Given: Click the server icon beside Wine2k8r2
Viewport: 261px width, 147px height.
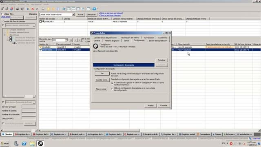Looking at the screenshot, I should 44,22.
